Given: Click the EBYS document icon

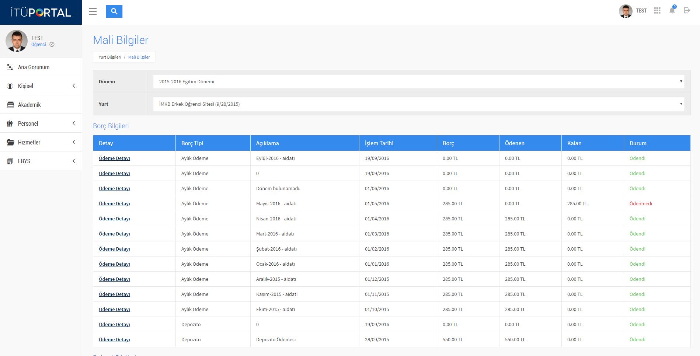Looking at the screenshot, I should point(10,161).
